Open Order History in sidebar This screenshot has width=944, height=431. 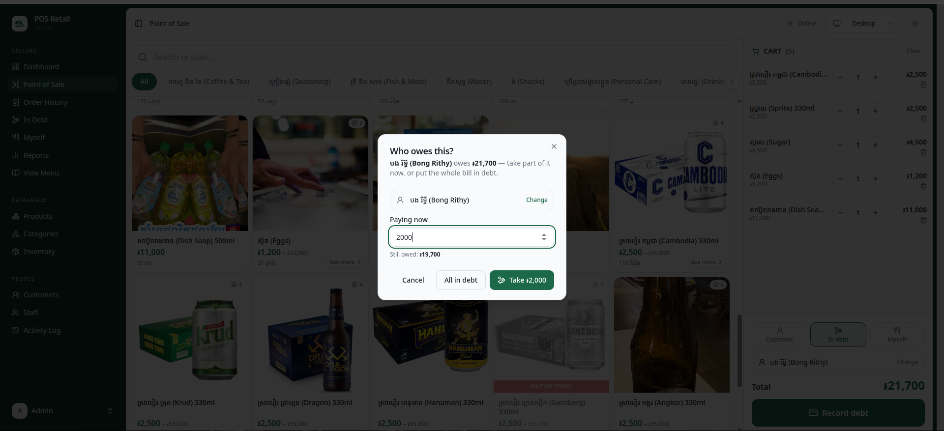63,102
